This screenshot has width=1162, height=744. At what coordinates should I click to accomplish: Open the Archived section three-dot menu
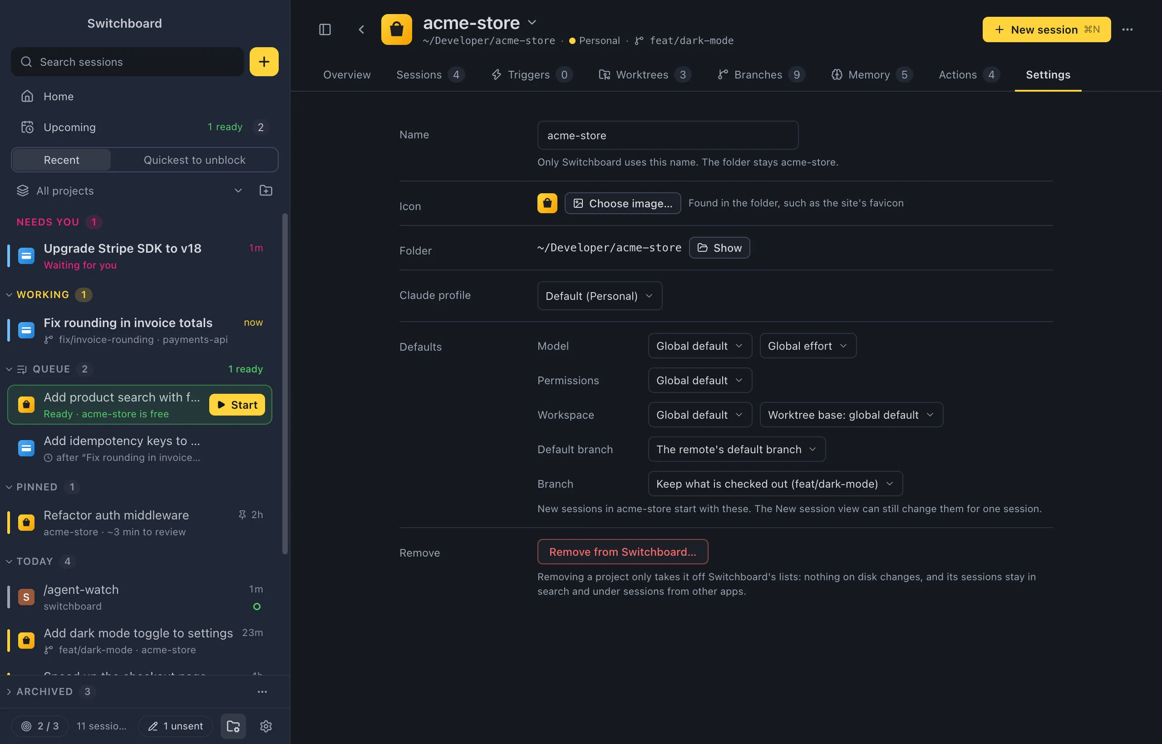262,692
